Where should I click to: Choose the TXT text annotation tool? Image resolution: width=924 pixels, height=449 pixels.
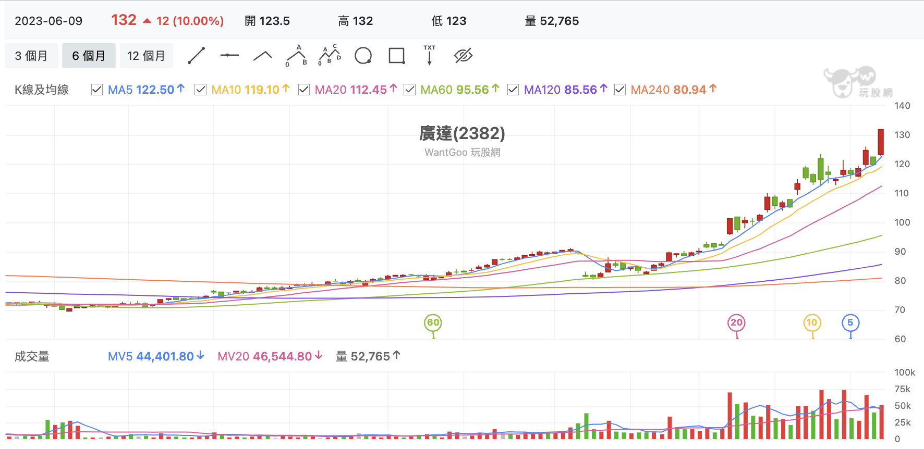click(x=429, y=55)
